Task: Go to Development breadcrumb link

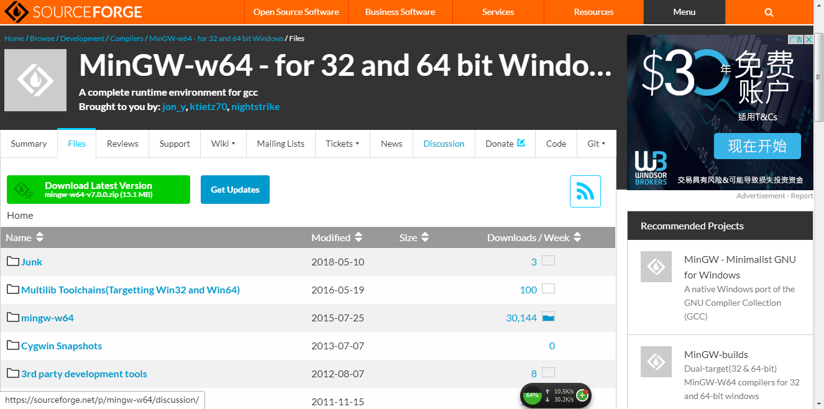Action: 83,39
